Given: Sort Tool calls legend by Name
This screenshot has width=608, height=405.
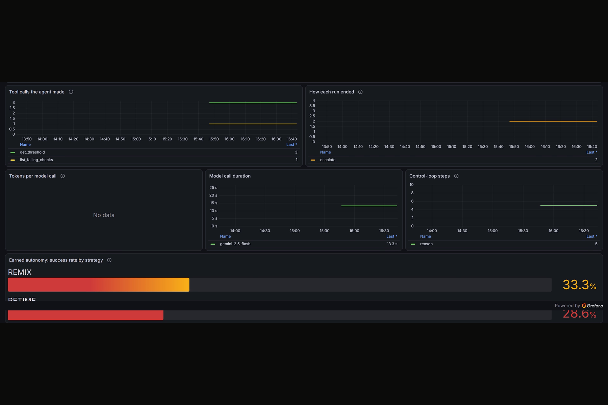Looking at the screenshot, I should 25,144.
